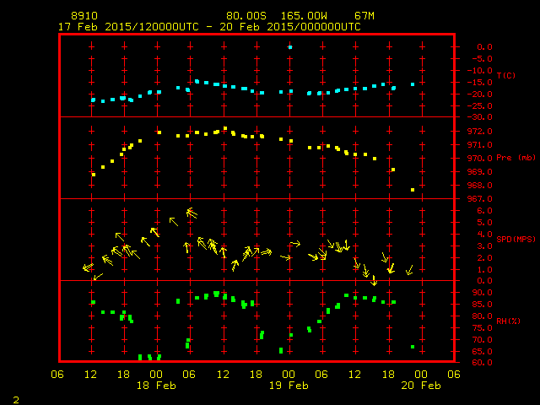Click the 18 Feb date label
The image size is (540, 405).
[x=156, y=386]
